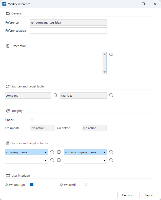
Task: Enable the Show detail checkbox
Action: point(87,185)
